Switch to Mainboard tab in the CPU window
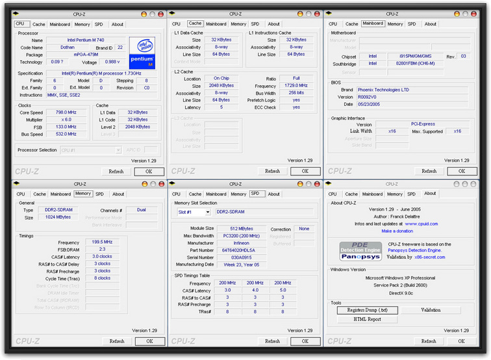491x360 pixels. point(60,24)
